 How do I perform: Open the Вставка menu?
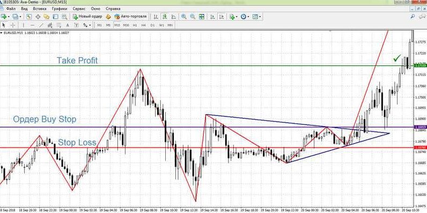tap(40, 9)
